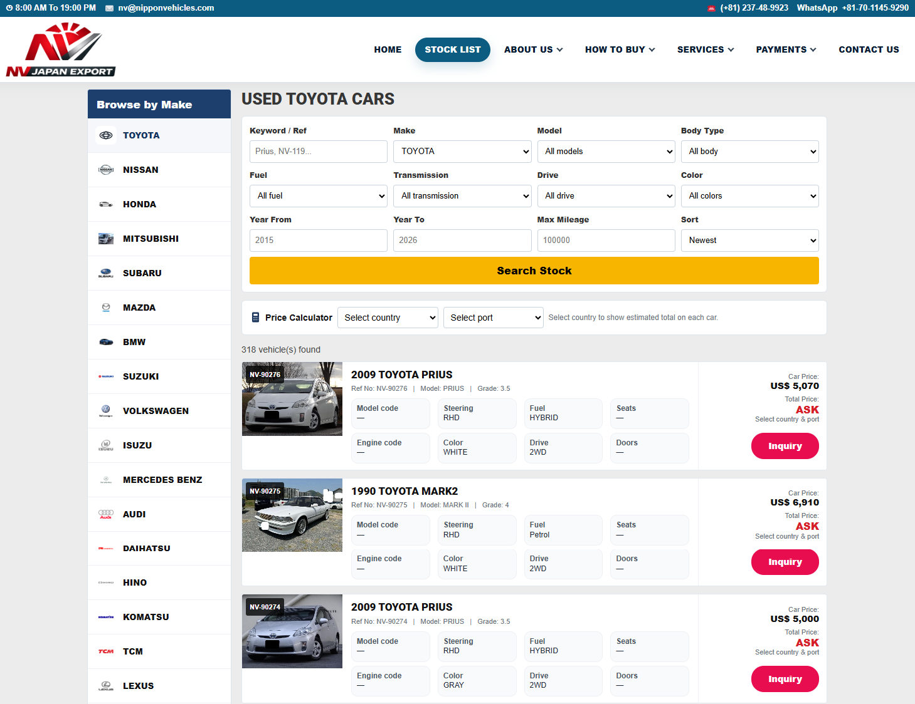Image resolution: width=915 pixels, height=704 pixels.
Task: Open the STOCK LIST page
Action: pos(453,49)
